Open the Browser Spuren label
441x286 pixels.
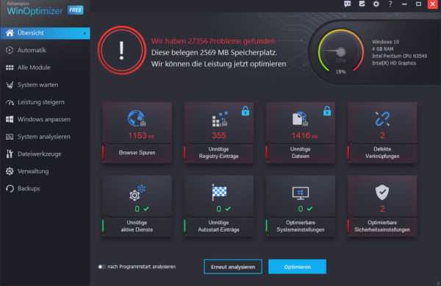[x=137, y=152]
